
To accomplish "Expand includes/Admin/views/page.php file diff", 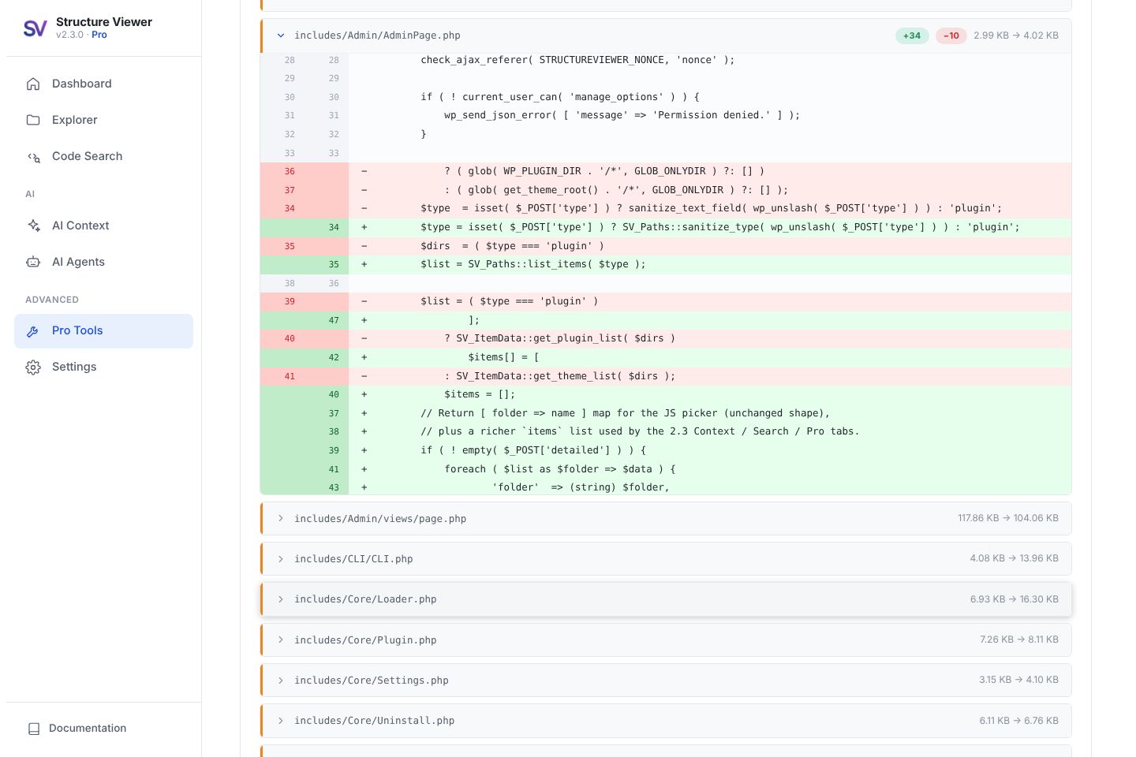I will (666, 519).
